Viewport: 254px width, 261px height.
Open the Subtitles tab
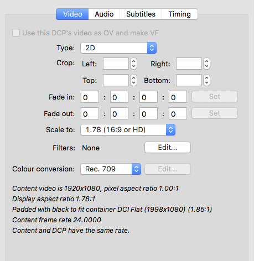coord(141,14)
